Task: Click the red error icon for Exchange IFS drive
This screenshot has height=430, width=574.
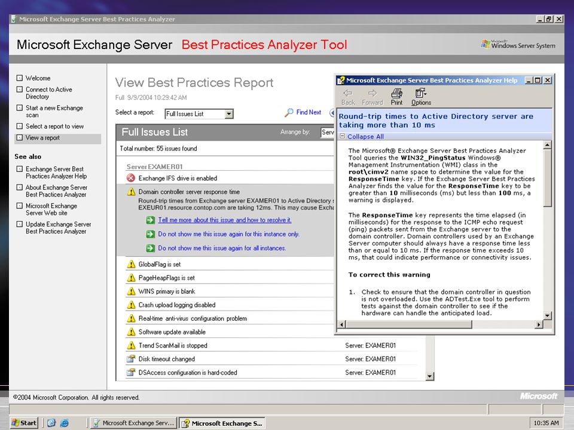Action: [x=131, y=178]
